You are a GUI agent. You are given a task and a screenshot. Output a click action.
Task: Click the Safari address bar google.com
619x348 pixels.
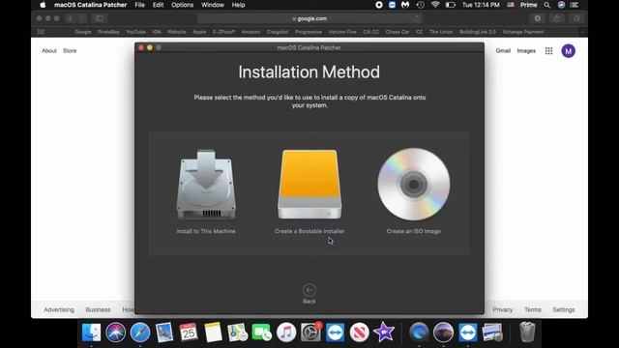[309, 18]
